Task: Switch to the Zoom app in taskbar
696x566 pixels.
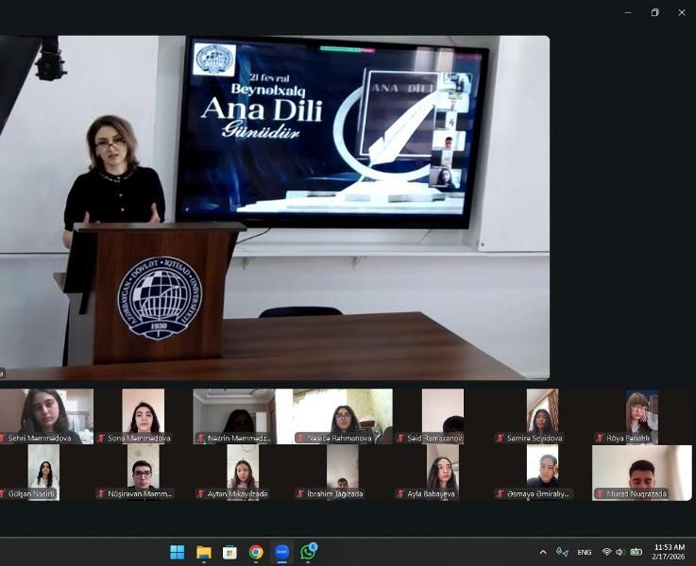Action: click(281, 552)
